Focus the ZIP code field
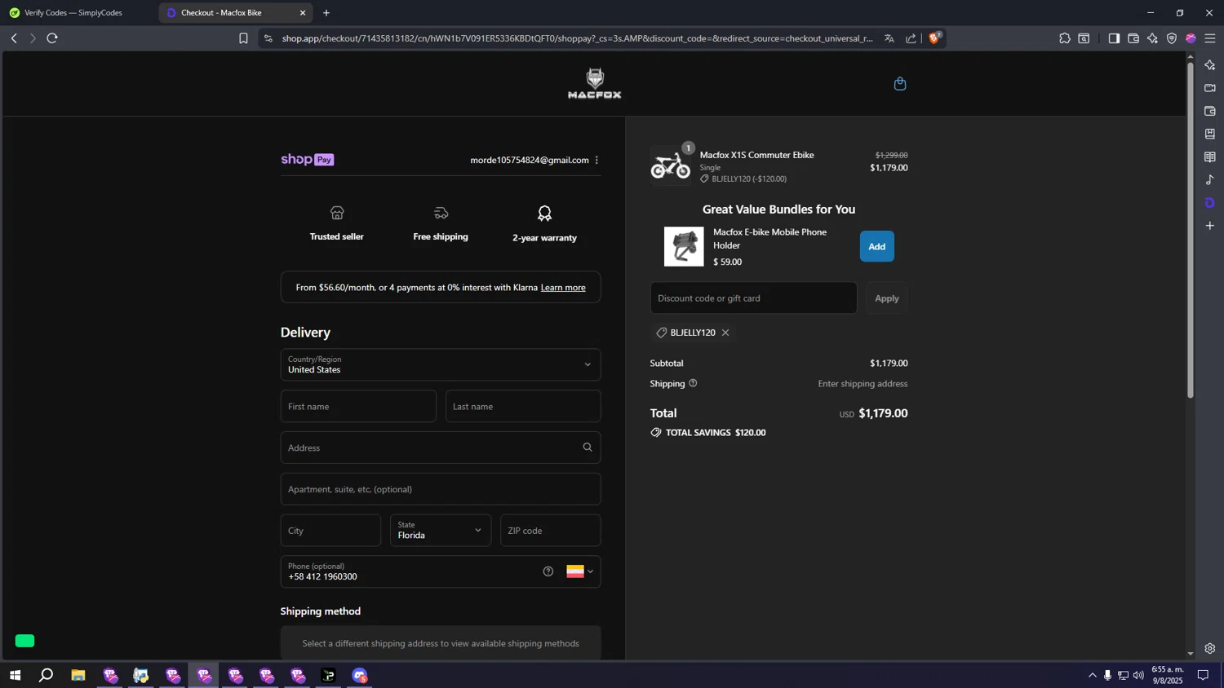 [551, 530]
